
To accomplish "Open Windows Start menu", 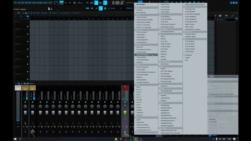I will tap(15, 139).
